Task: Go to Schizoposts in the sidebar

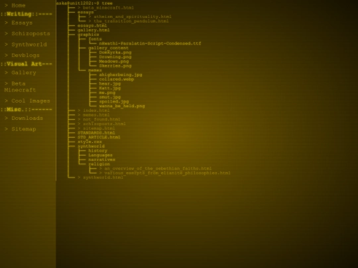Action: (27, 34)
